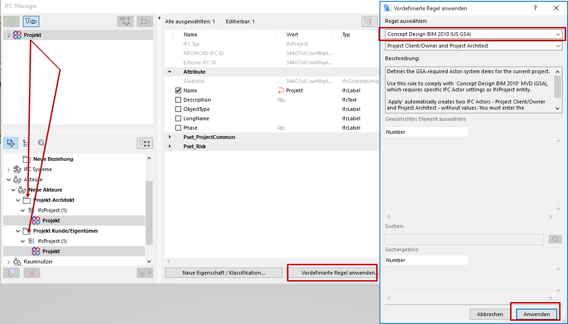Click the Projekt value in the Name row
568x324 pixels.
pyautogui.click(x=295, y=90)
